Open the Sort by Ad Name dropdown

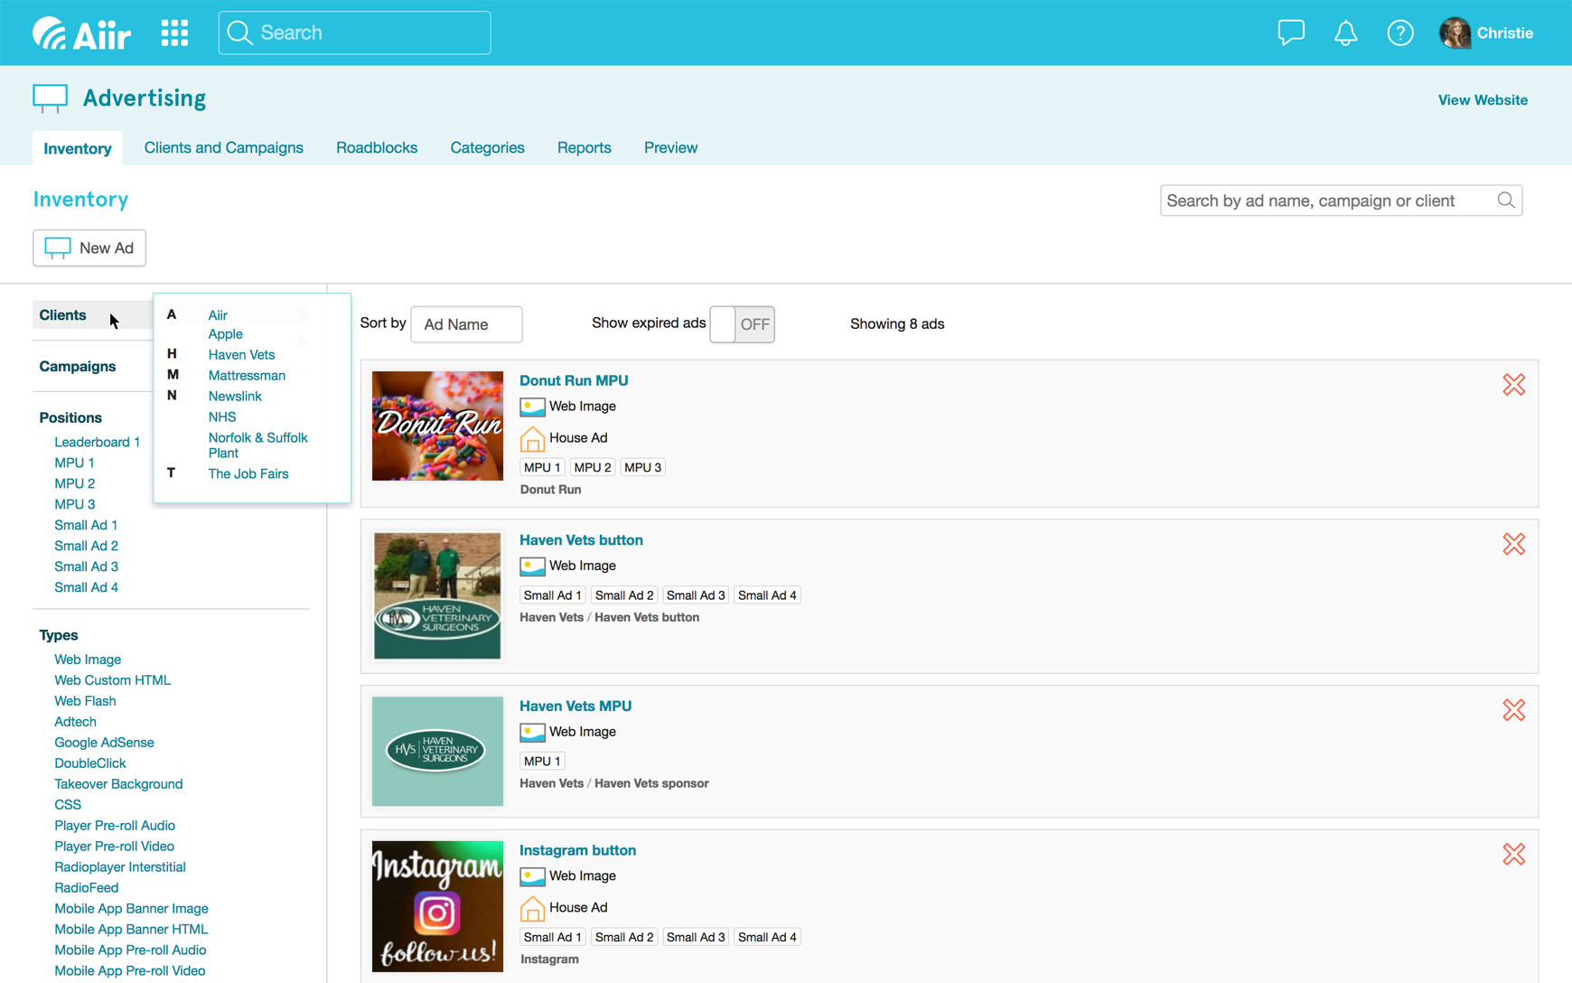click(x=466, y=324)
